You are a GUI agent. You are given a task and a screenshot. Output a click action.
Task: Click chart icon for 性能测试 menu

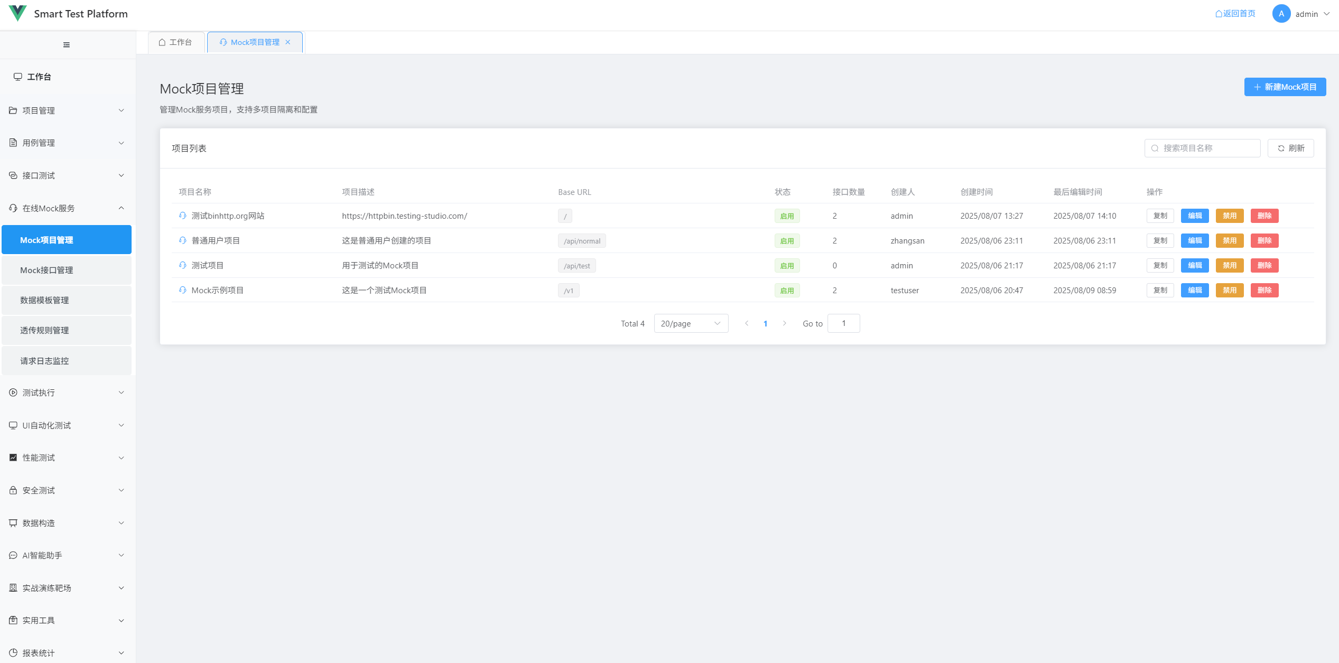click(x=13, y=457)
